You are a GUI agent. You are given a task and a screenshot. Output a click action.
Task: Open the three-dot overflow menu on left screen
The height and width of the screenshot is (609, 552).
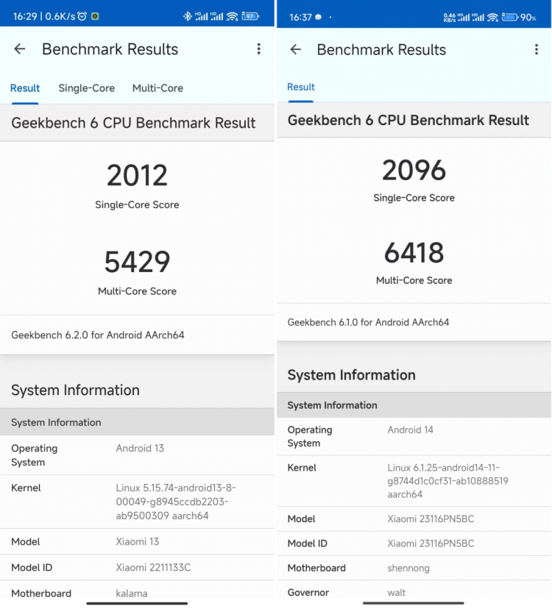[x=258, y=49]
